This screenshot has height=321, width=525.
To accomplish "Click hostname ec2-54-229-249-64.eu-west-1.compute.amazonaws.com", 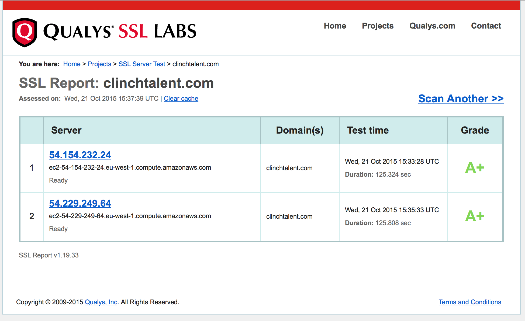I will (130, 216).
